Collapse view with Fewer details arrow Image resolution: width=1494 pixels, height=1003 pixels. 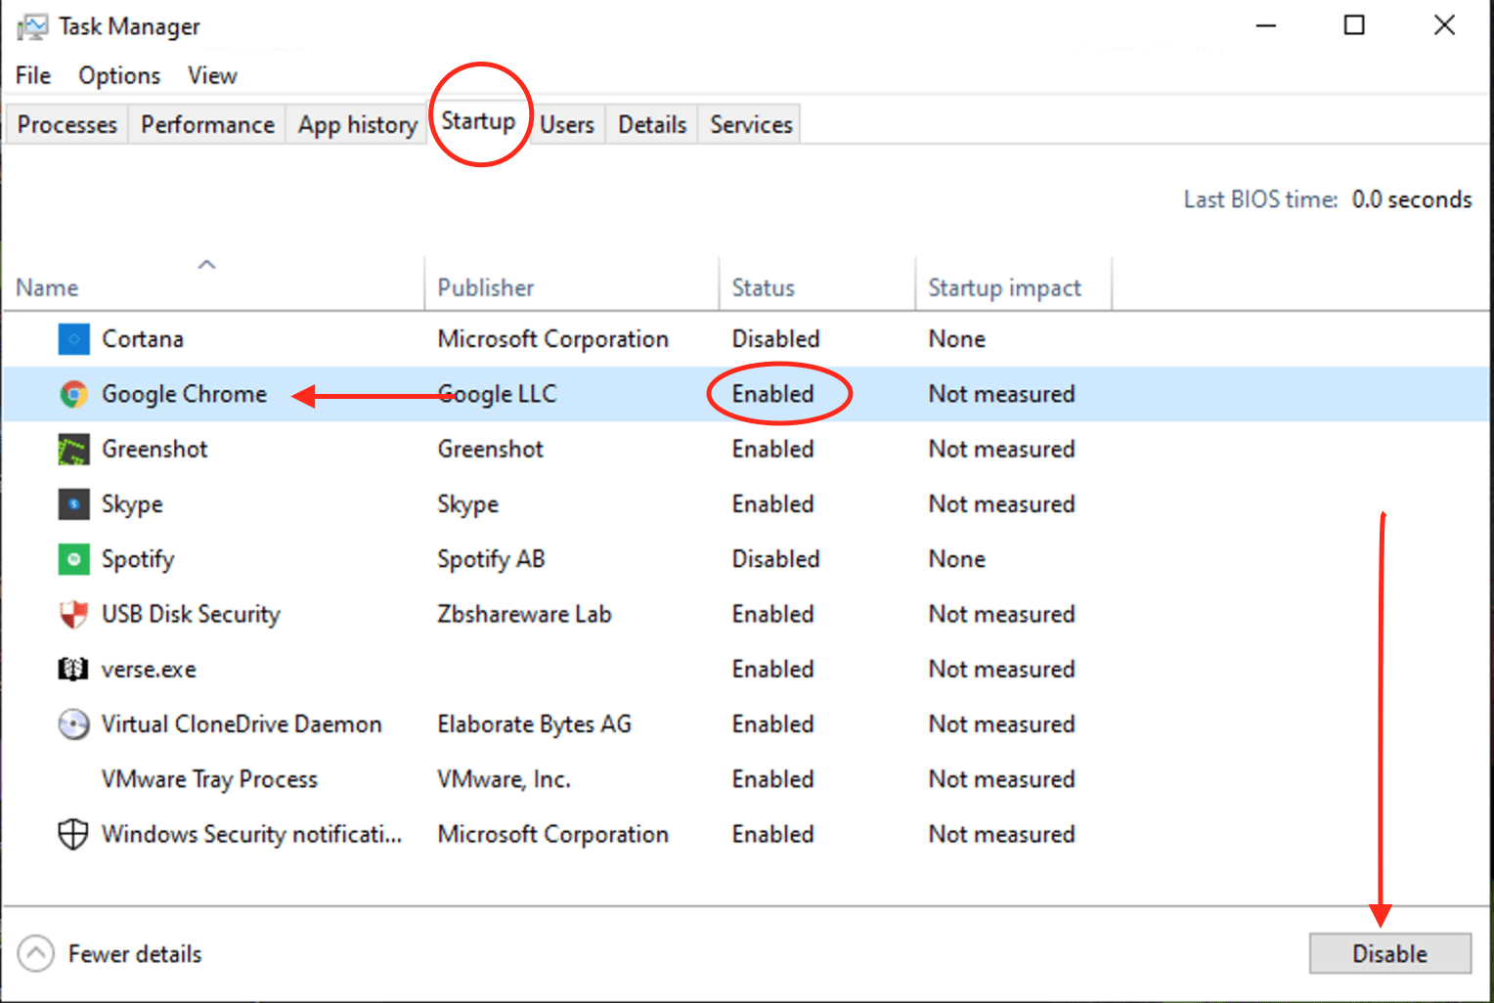(x=36, y=954)
